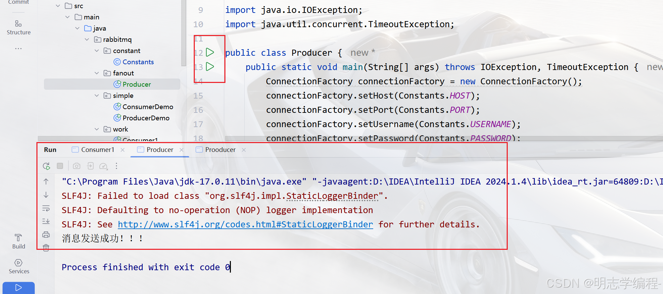
Task: Click the project tree vertical scrollbar
Action: 184,34
